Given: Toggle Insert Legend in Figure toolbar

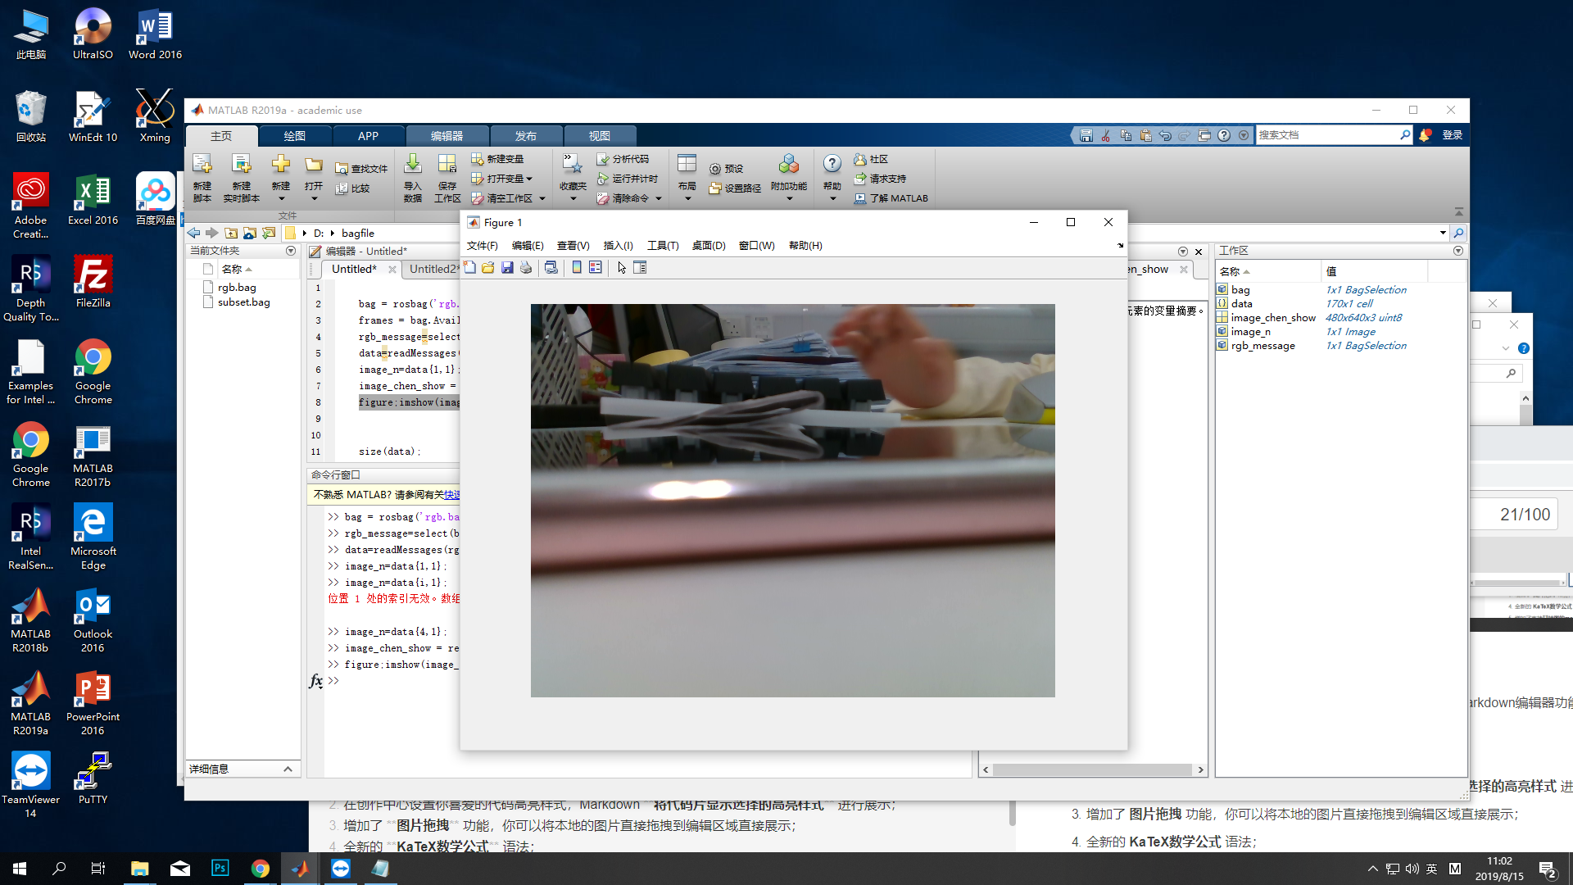Looking at the screenshot, I should pos(596,268).
